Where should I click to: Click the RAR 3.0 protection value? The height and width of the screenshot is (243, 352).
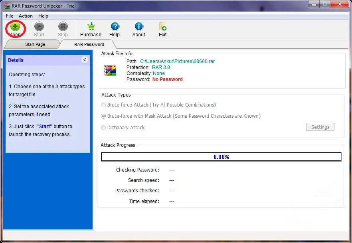tap(161, 67)
